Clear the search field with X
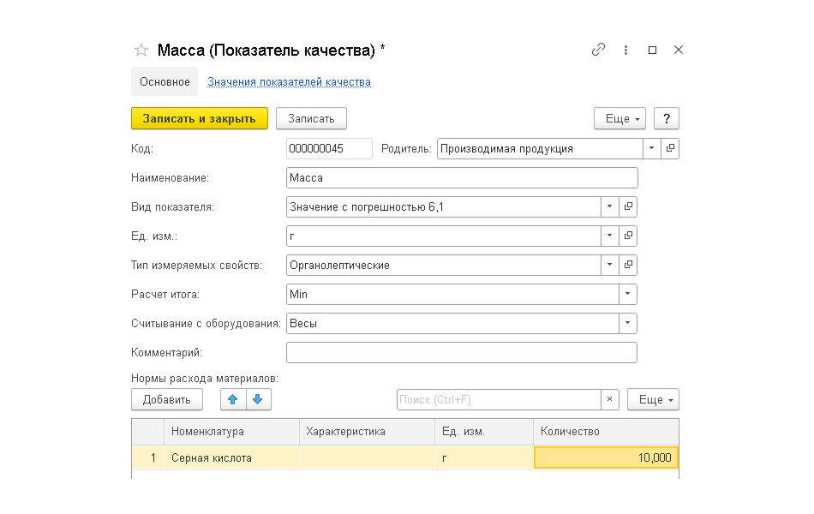Screen dimensions: 814x514 609,399
